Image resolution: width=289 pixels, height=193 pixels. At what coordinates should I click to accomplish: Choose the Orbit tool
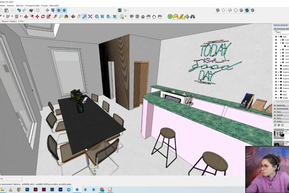[x=73, y=17]
